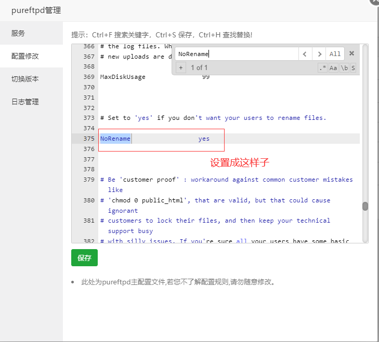Switch to 切换版本 tab
379x342 pixels.
coord(31,79)
